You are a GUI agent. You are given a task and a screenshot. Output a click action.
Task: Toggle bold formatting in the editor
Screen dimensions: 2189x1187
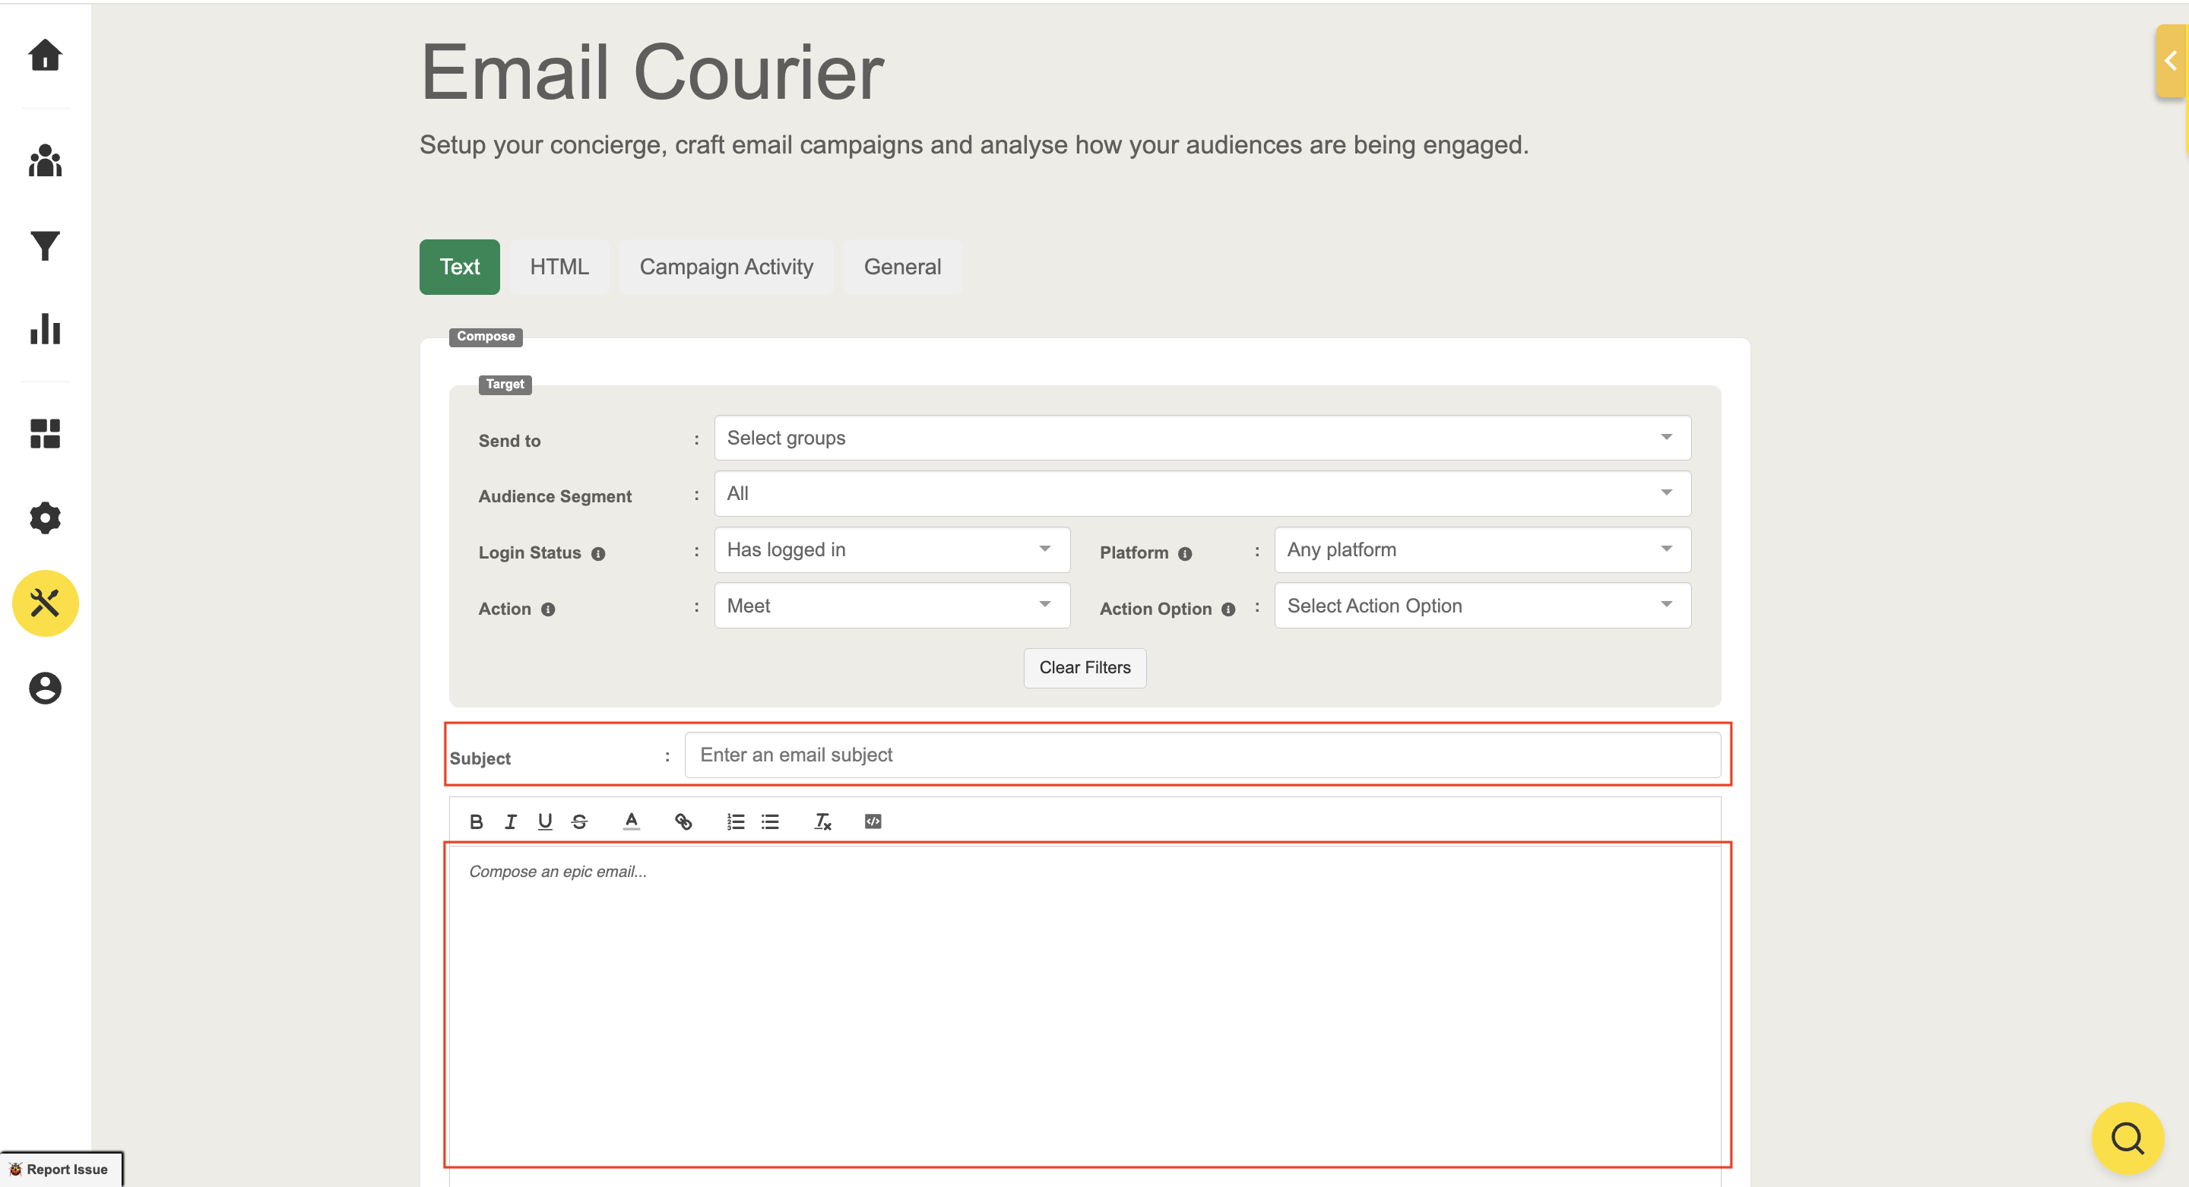476,821
